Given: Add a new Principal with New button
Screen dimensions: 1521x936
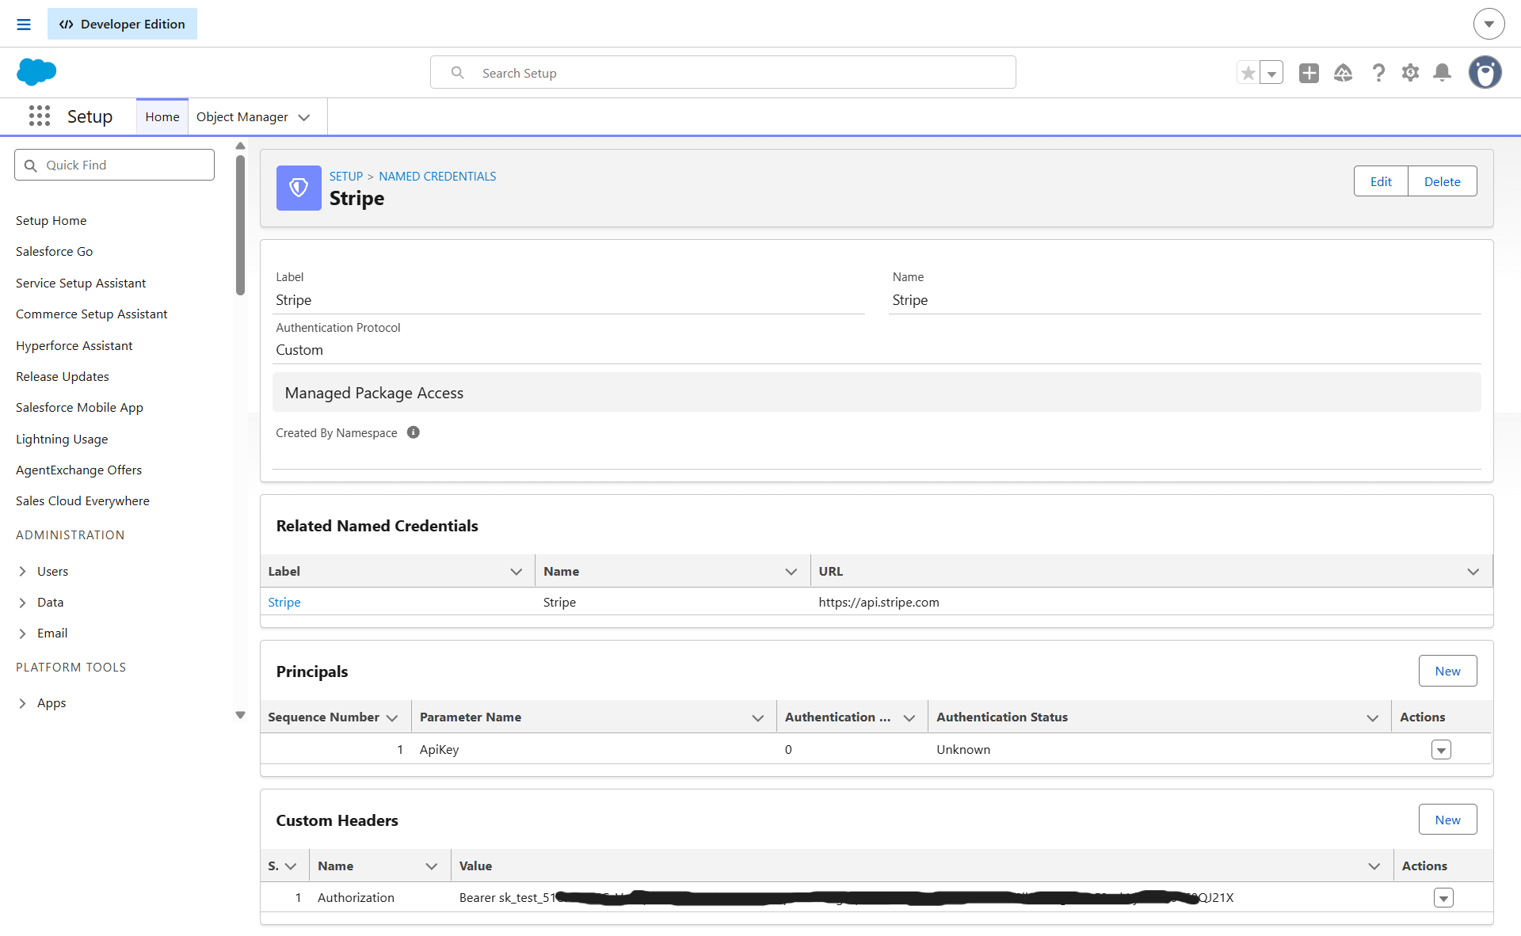Looking at the screenshot, I should (x=1447, y=671).
